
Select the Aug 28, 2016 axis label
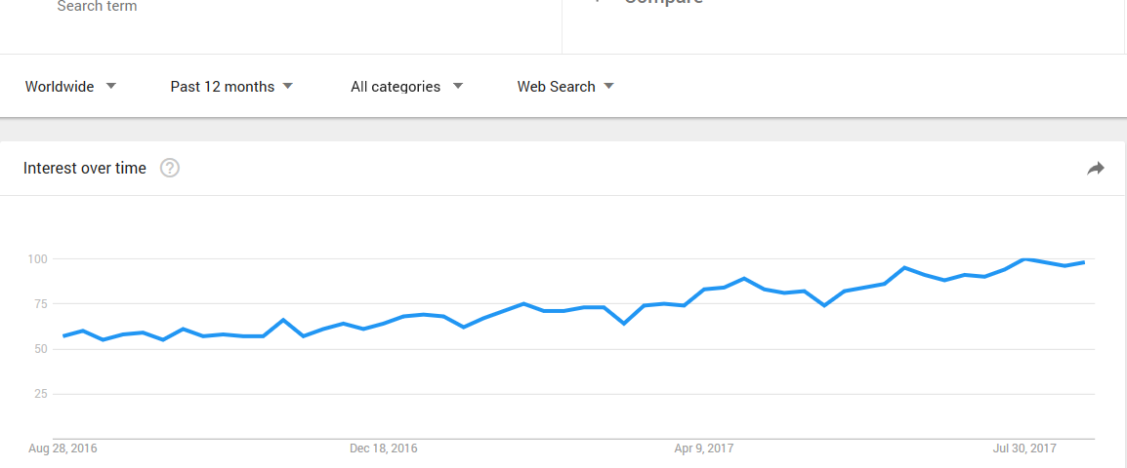point(63,448)
